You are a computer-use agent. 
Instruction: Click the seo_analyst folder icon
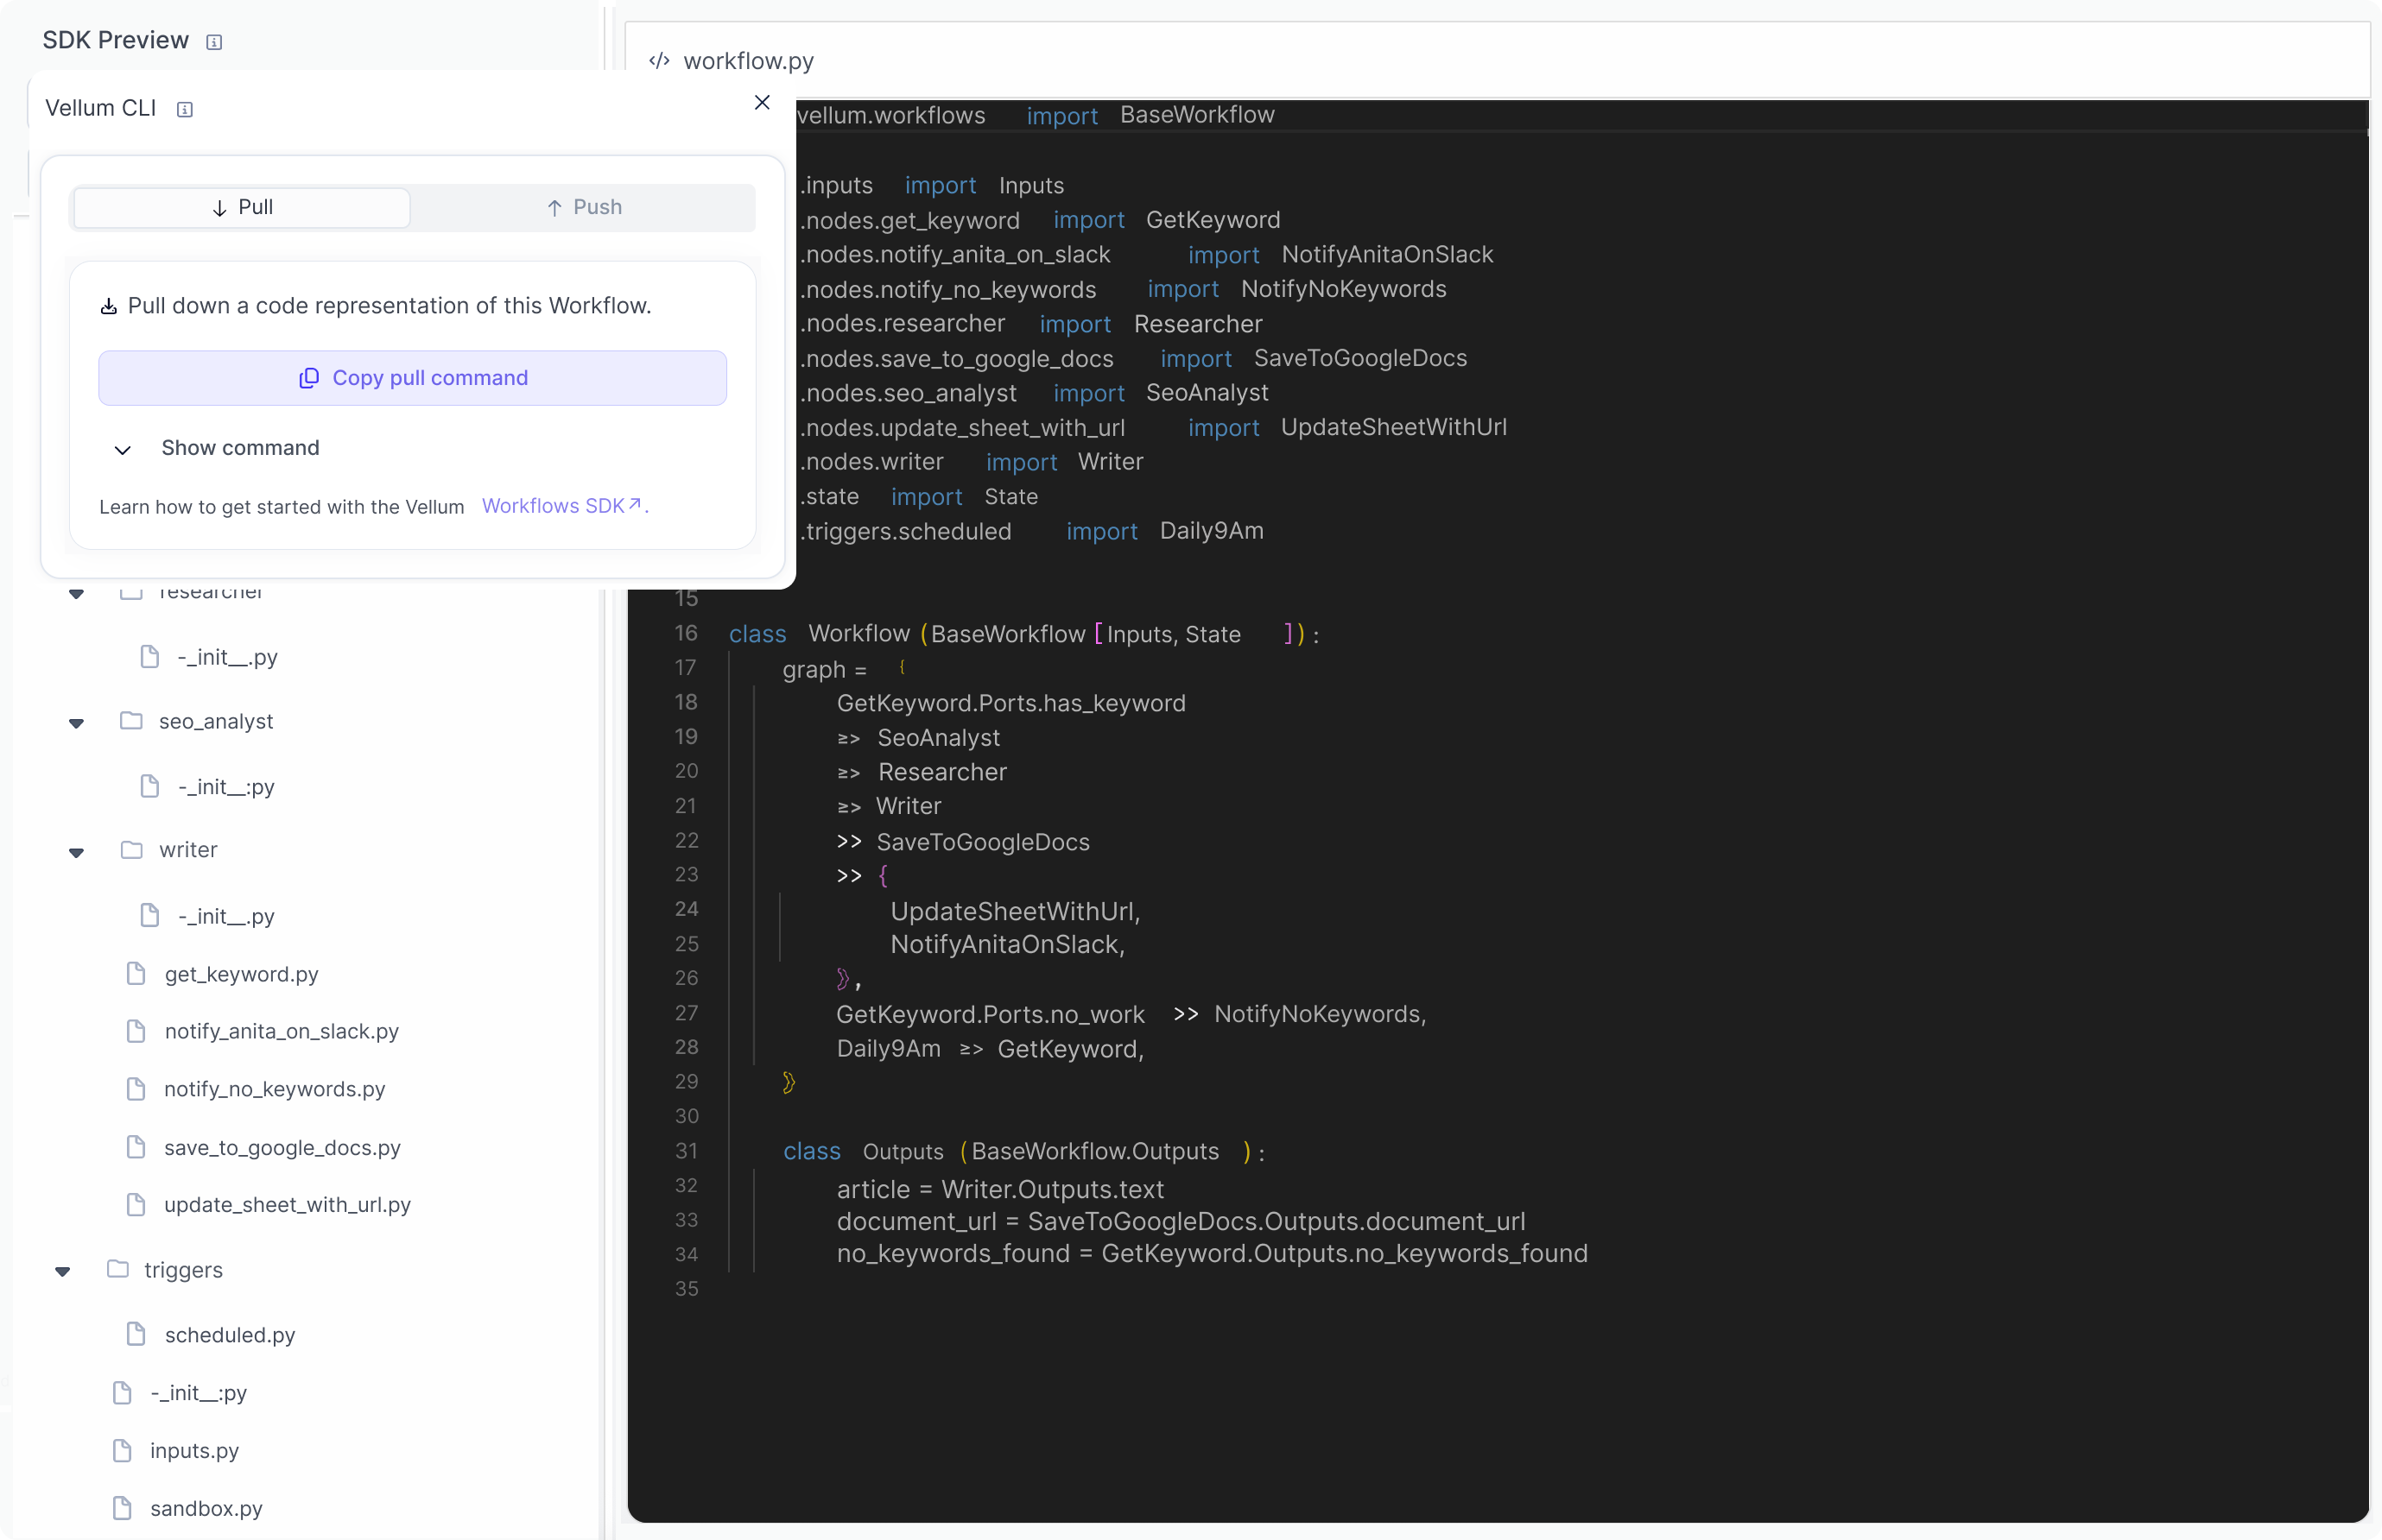tap(131, 721)
